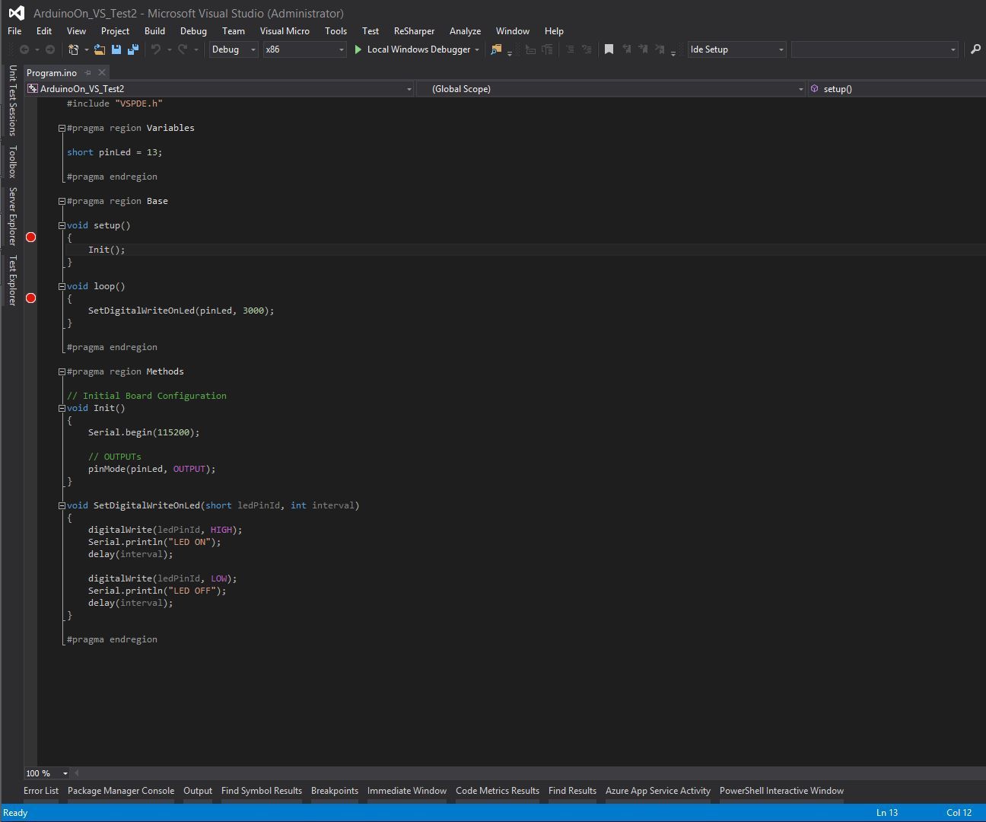
Task: Start debugging with green play icon
Action: tap(358, 49)
